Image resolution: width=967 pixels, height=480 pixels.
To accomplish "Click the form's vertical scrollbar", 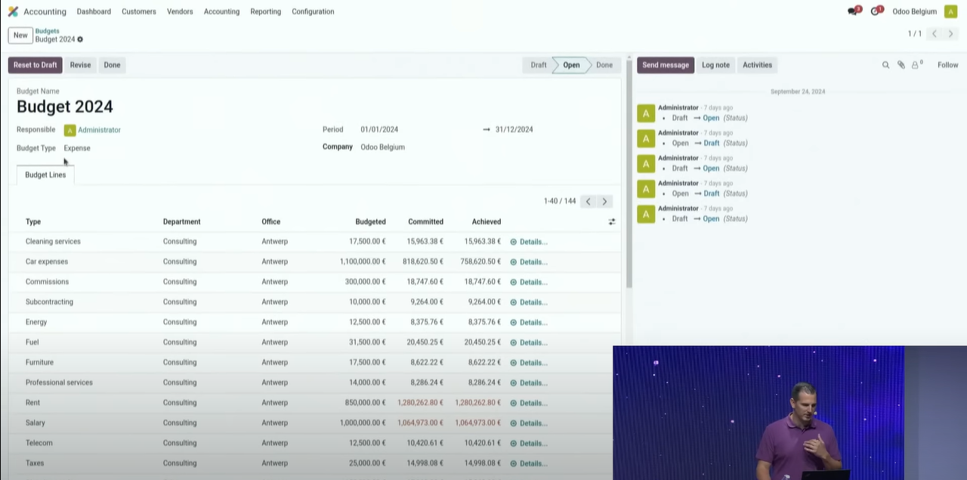I will (629, 174).
